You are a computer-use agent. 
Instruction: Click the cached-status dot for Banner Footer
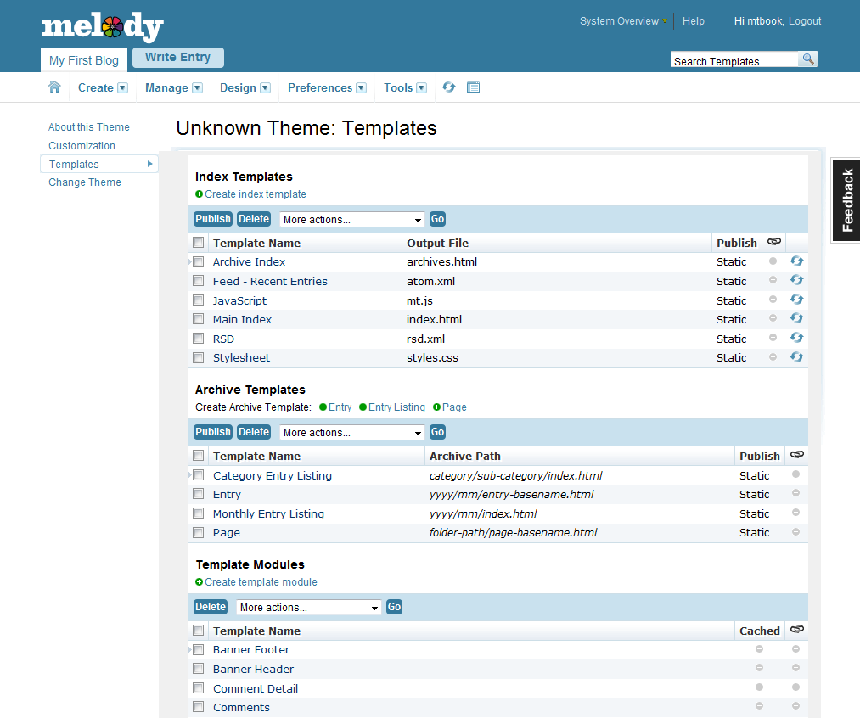point(759,649)
